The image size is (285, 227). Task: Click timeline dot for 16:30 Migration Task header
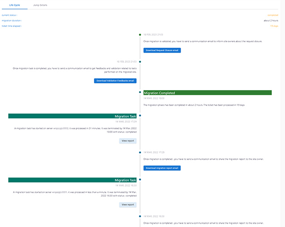point(140,180)
